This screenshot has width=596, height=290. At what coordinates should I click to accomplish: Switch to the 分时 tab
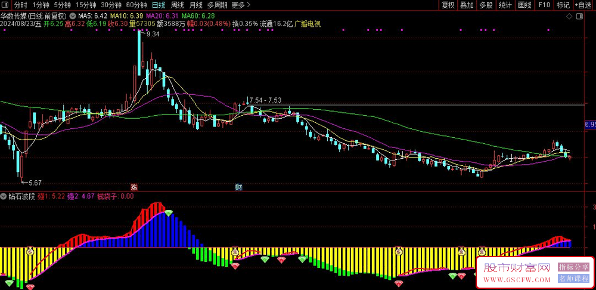21,5
